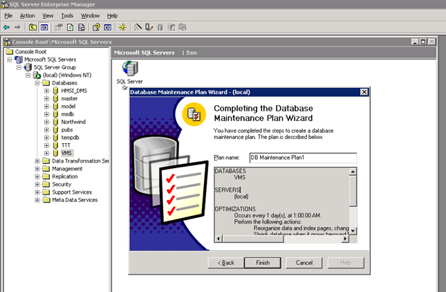Click the summary horizontal scrollbar thumb
Image resolution: width=446 pixels, height=292 pixels.
coord(252,239)
